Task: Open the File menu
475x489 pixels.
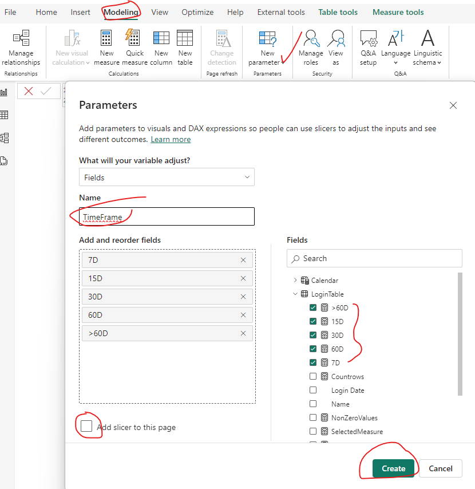Action: pyautogui.click(x=10, y=12)
